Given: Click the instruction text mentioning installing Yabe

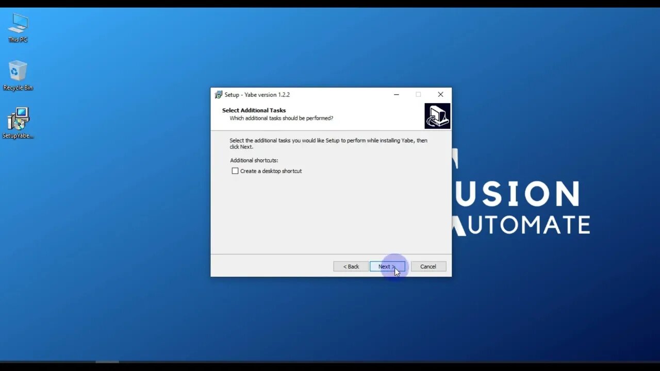Looking at the screenshot, I should click(x=328, y=143).
